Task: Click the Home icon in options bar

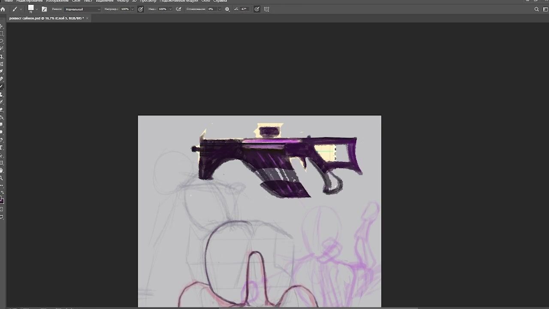Action: (x=3, y=9)
